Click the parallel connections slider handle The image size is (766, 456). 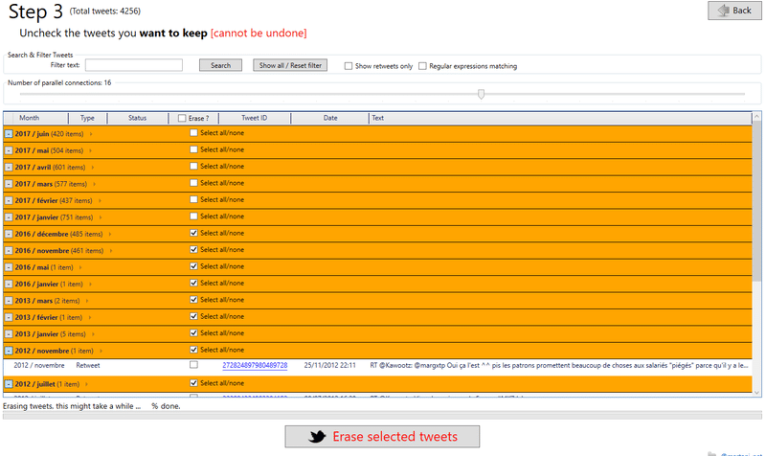[x=481, y=94]
